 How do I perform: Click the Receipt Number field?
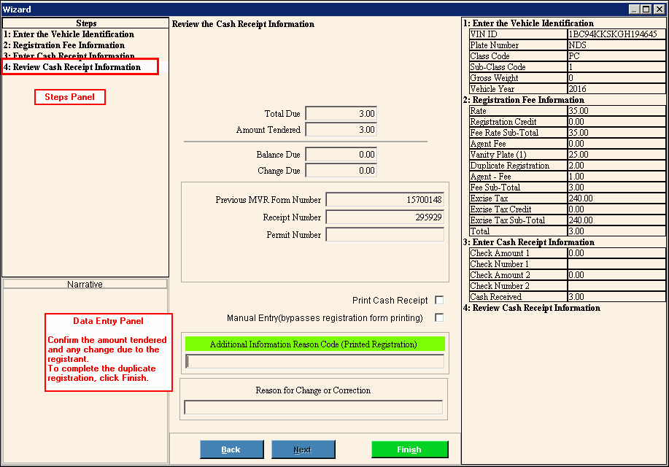[384, 217]
